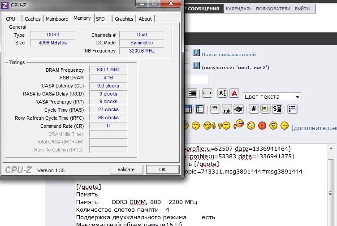Insert the flat-mouth smiley before дополнительные link
This screenshot has height=226, width=337.
[x=285, y=126]
